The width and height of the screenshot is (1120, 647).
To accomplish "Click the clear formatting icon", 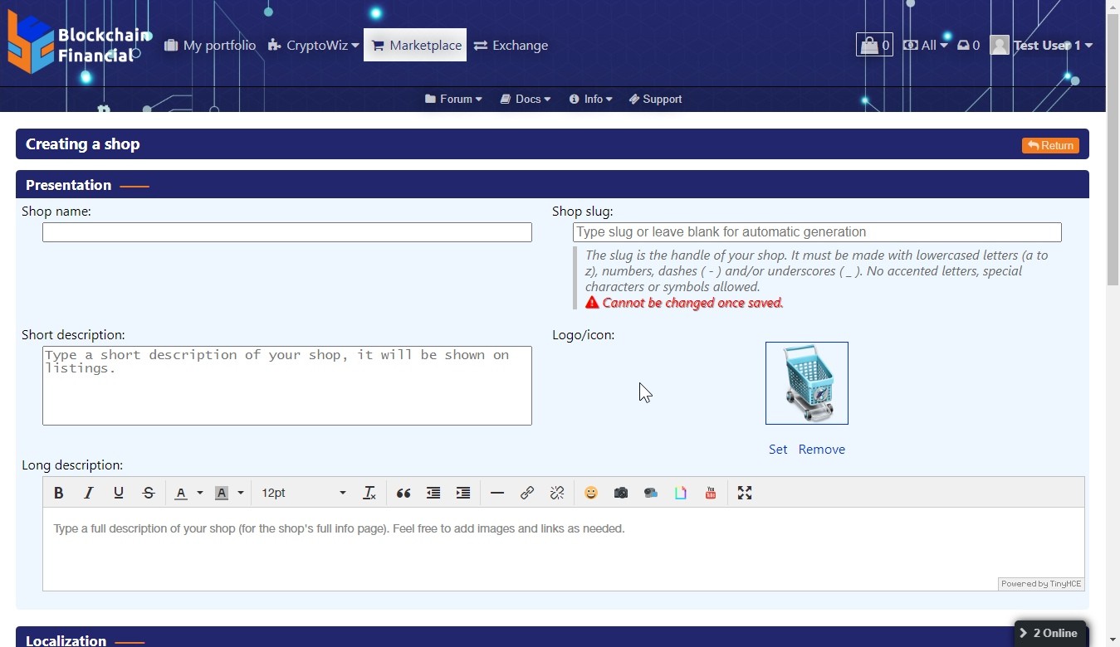I will pos(369,493).
